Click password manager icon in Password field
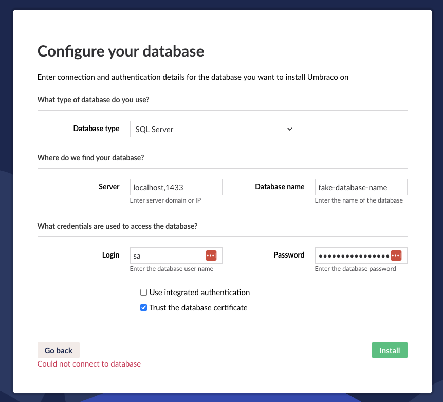Image resolution: width=443 pixels, height=402 pixels. [x=396, y=255]
